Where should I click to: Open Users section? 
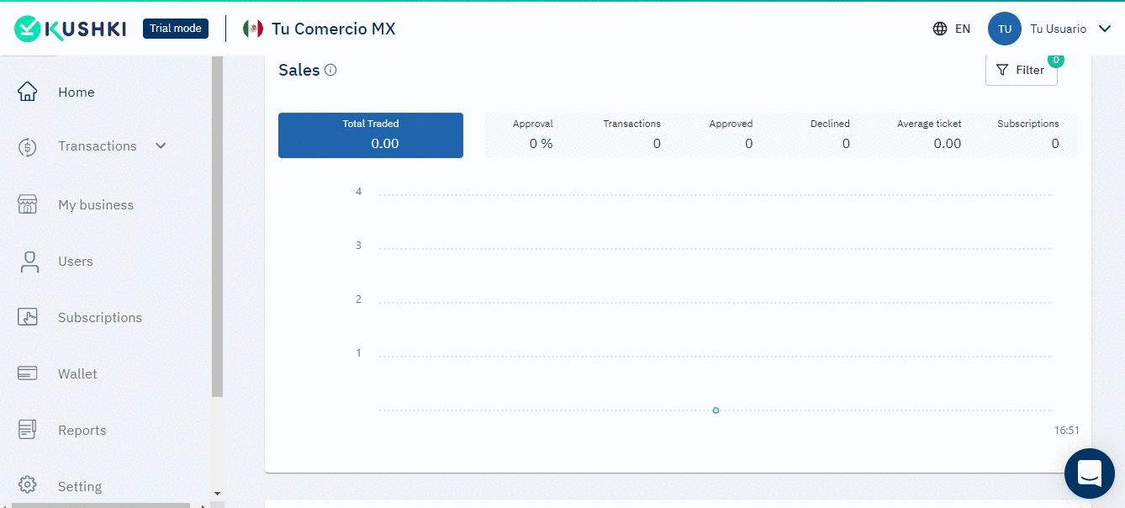(x=76, y=262)
